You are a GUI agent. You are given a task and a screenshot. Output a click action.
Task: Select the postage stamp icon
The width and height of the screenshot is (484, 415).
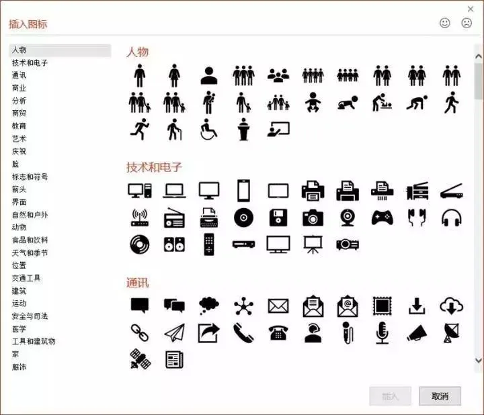[382, 306]
